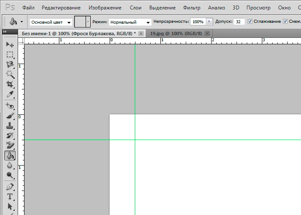301x215 pixels.
Task: Select the Paint Bucket tool
Action: coord(10,156)
